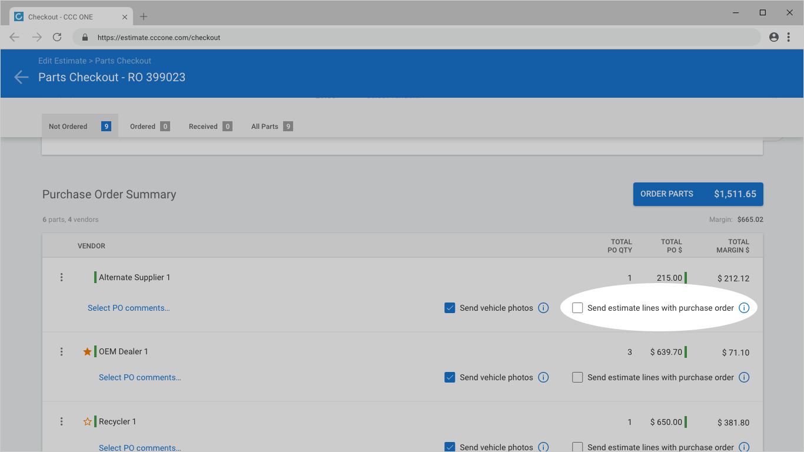Click the 6 parts, 4 vendors text

coord(71,220)
